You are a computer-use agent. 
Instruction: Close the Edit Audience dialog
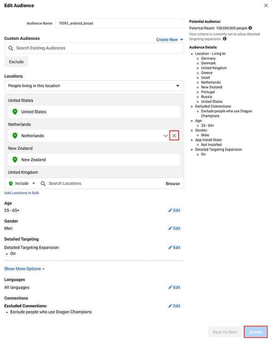pyautogui.click(x=266, y=5)
